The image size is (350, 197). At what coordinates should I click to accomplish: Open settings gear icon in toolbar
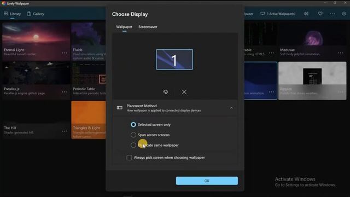tap(344, 14)
